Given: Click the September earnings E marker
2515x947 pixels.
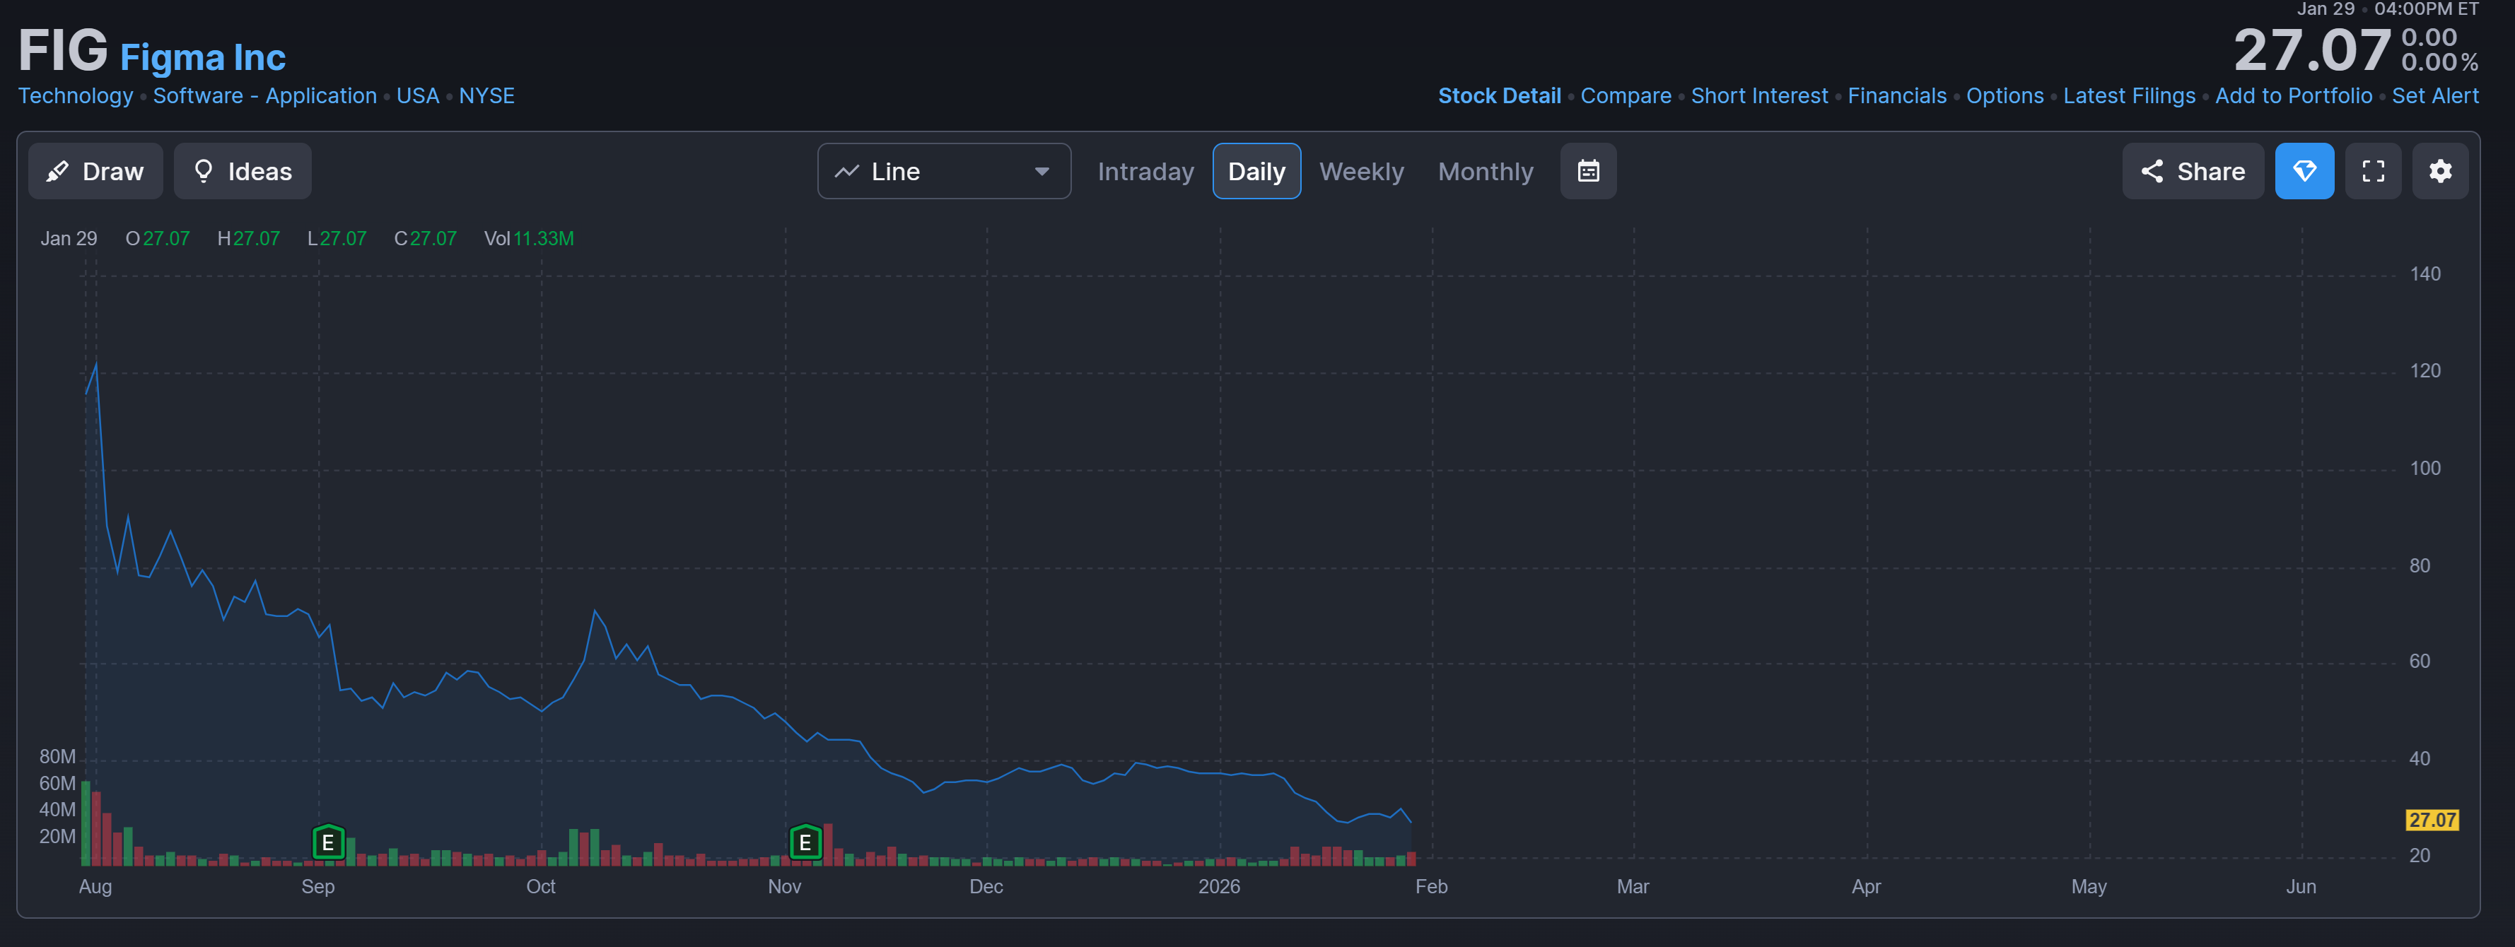Looking at the screenshot, I should [x=328, y=842].
